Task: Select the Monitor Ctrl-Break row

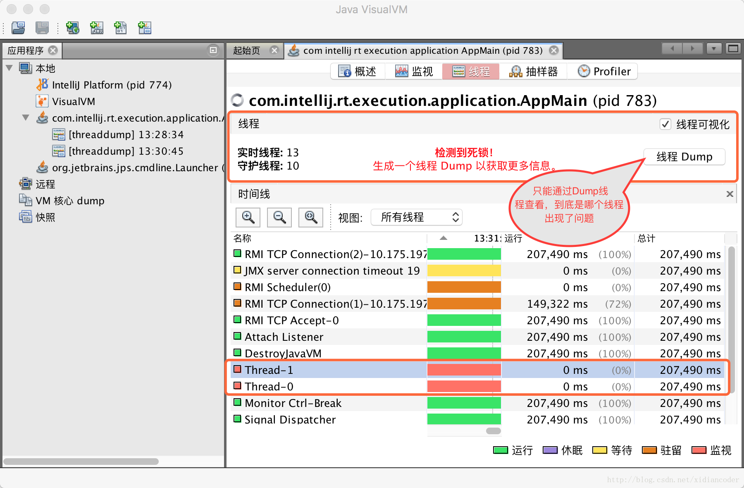Action: tap(477, 403)
